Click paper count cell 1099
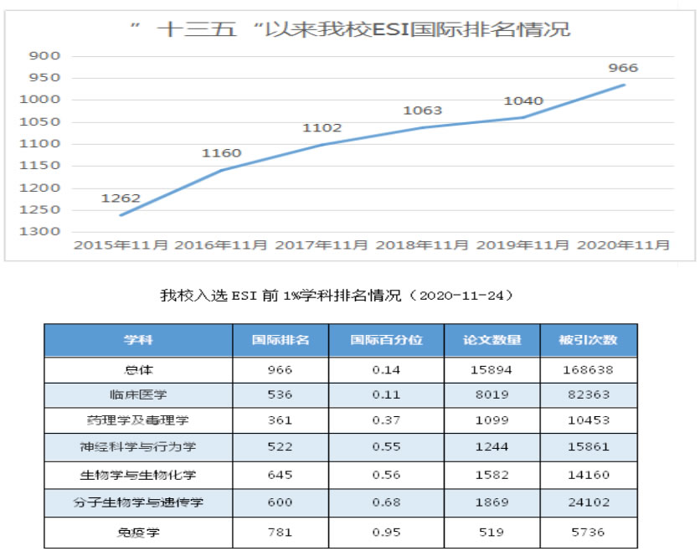 point(492,420)
